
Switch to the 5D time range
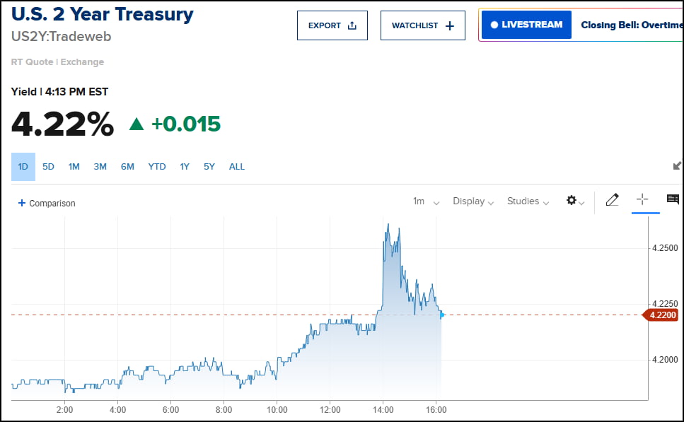pyautogui.click(x=48, y=167)
